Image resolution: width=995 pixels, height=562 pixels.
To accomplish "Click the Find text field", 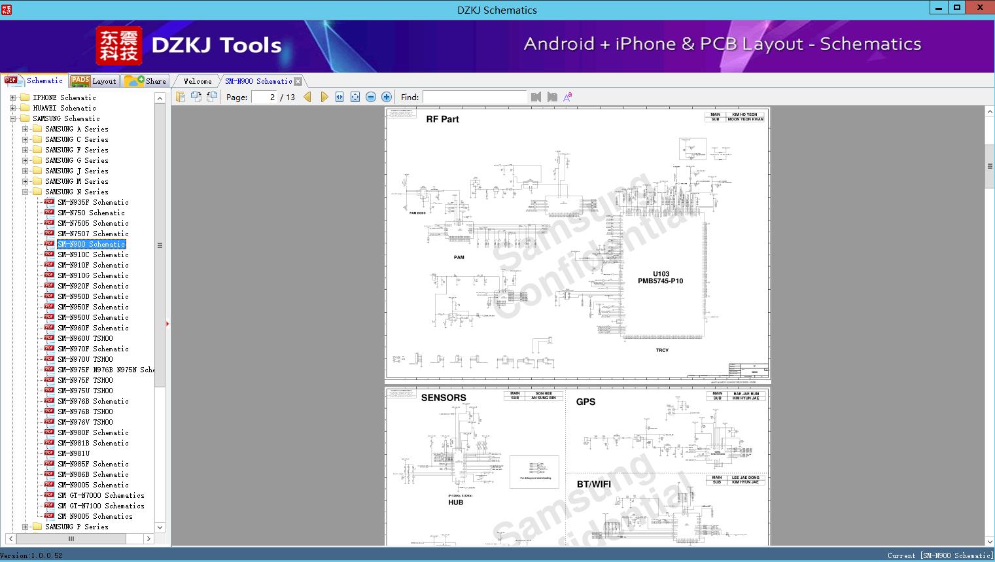I will (x=474, y=97).
